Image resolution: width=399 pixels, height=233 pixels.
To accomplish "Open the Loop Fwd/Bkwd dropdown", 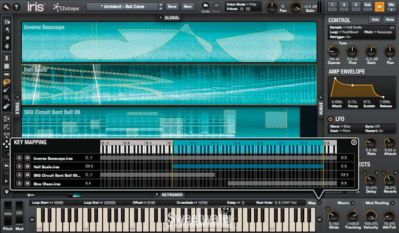I will (348, 32).
